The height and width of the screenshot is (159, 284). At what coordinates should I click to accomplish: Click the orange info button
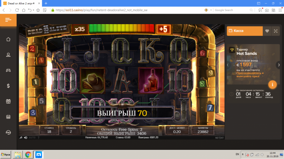click(272, 84)
